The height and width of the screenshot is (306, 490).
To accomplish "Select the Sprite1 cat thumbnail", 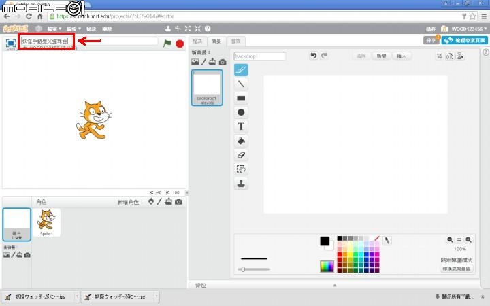I will tap(46, 222).
